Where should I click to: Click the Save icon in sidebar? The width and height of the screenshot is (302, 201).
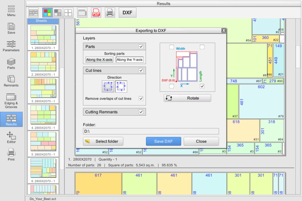pos(11,28)
